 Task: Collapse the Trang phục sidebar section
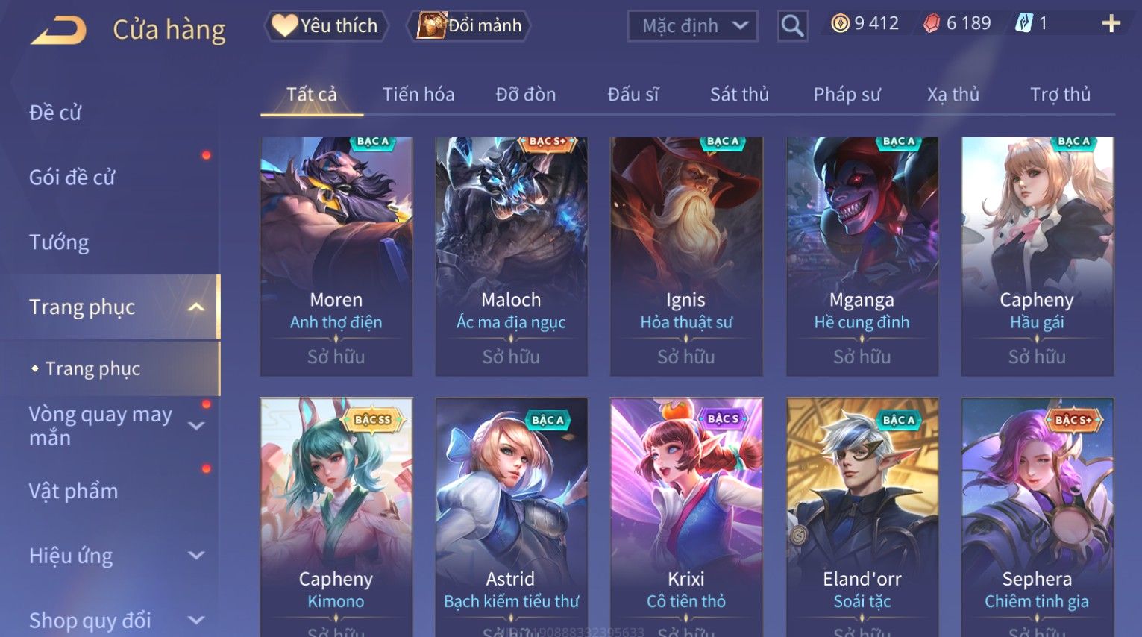196,307
